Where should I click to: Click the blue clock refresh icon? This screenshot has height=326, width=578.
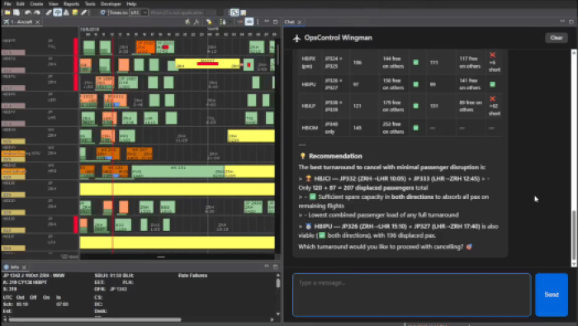click(x=103, y=12)
